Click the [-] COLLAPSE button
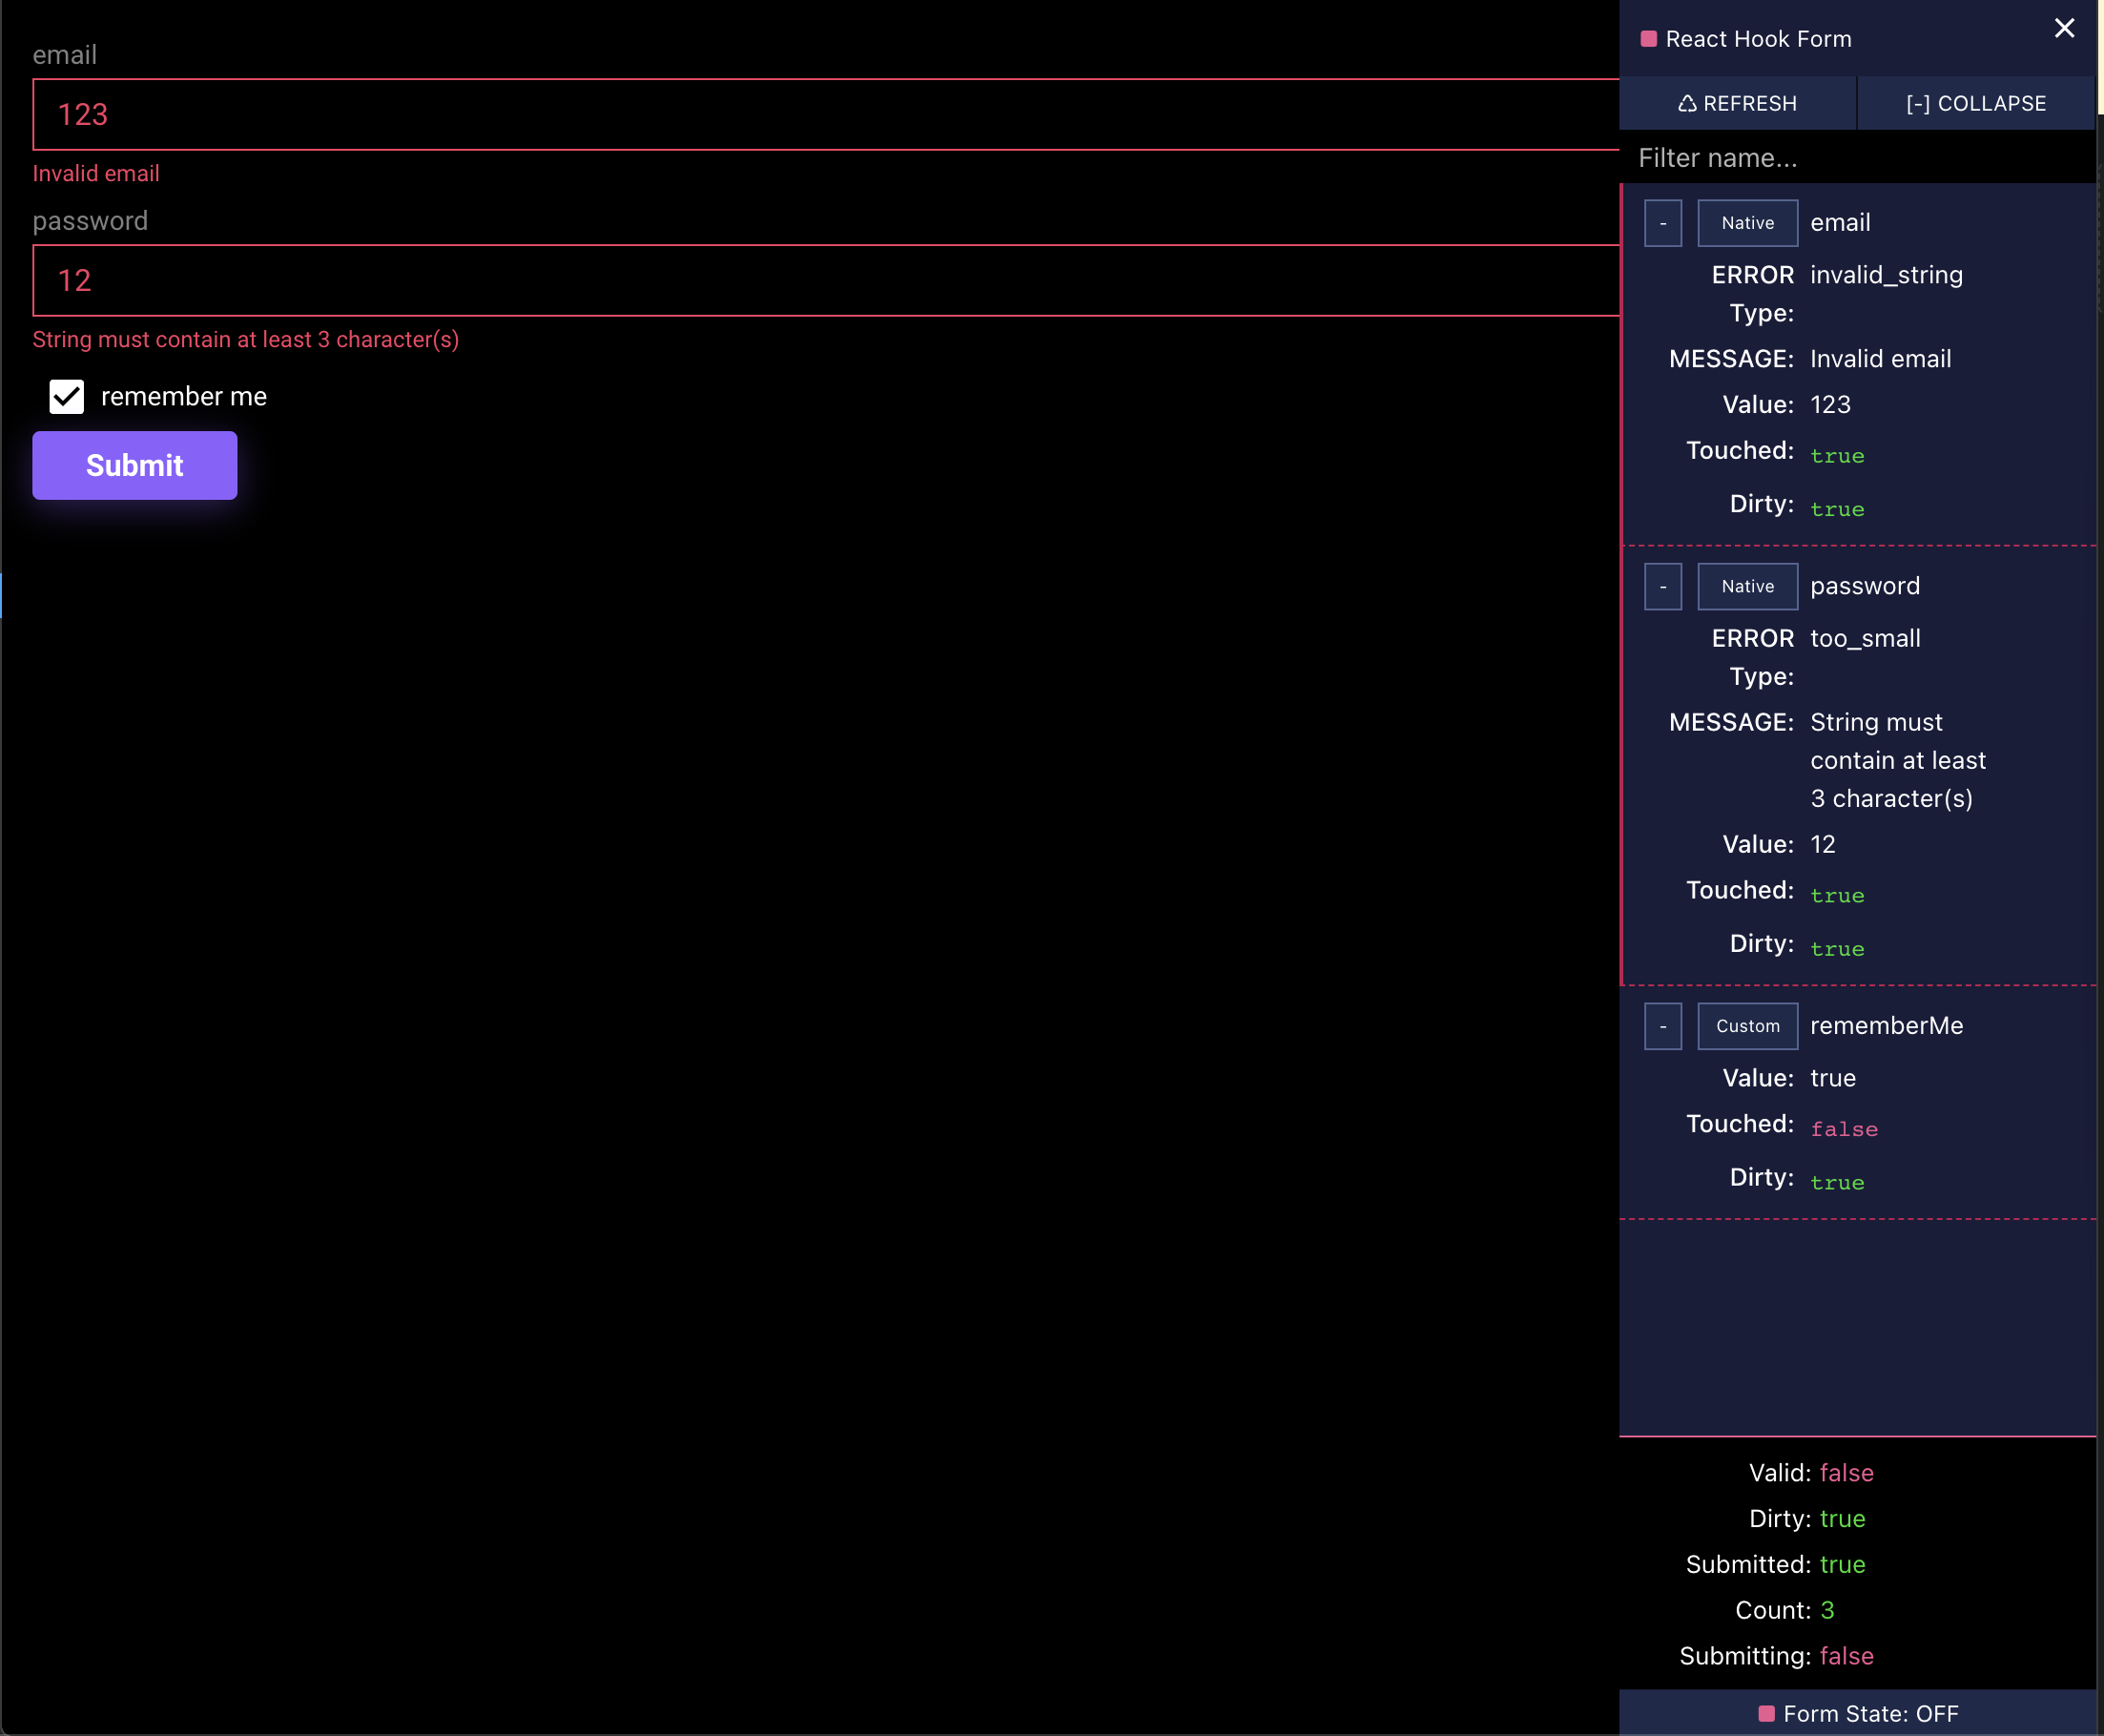This screenshot has height=1736, width=2104. click(x=1975, y=103)
